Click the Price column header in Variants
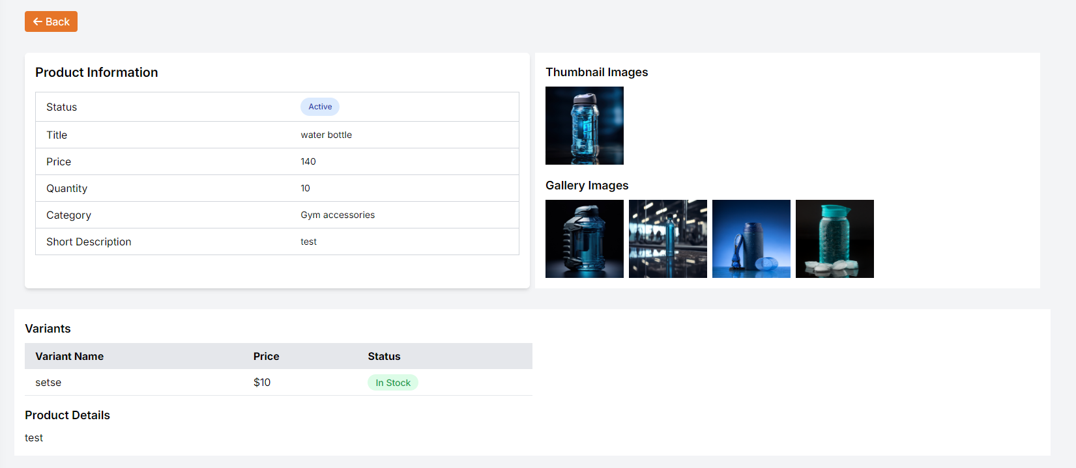 (x=266, y=356)
